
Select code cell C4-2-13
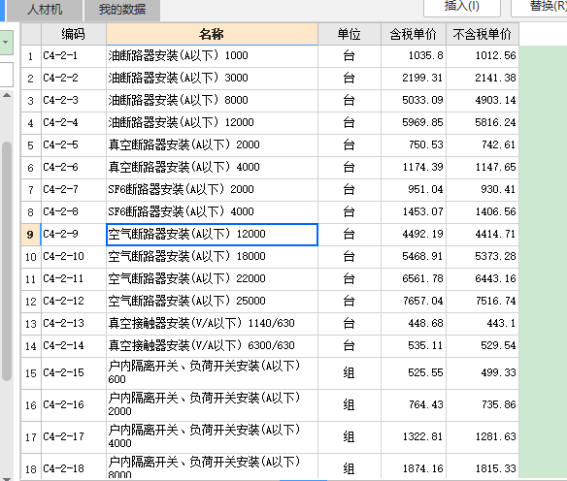74,324
